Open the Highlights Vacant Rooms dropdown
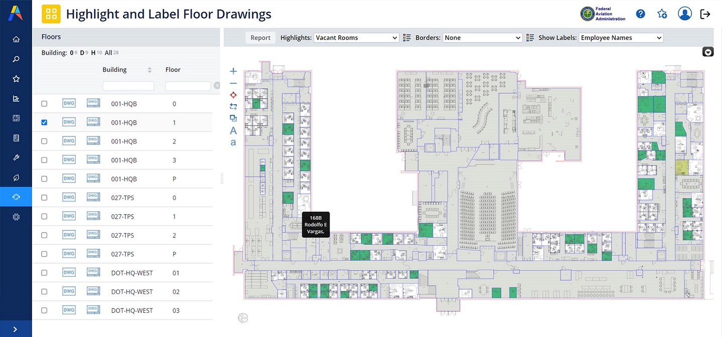Viewport: 722px width, 337px height. (356, 38)
